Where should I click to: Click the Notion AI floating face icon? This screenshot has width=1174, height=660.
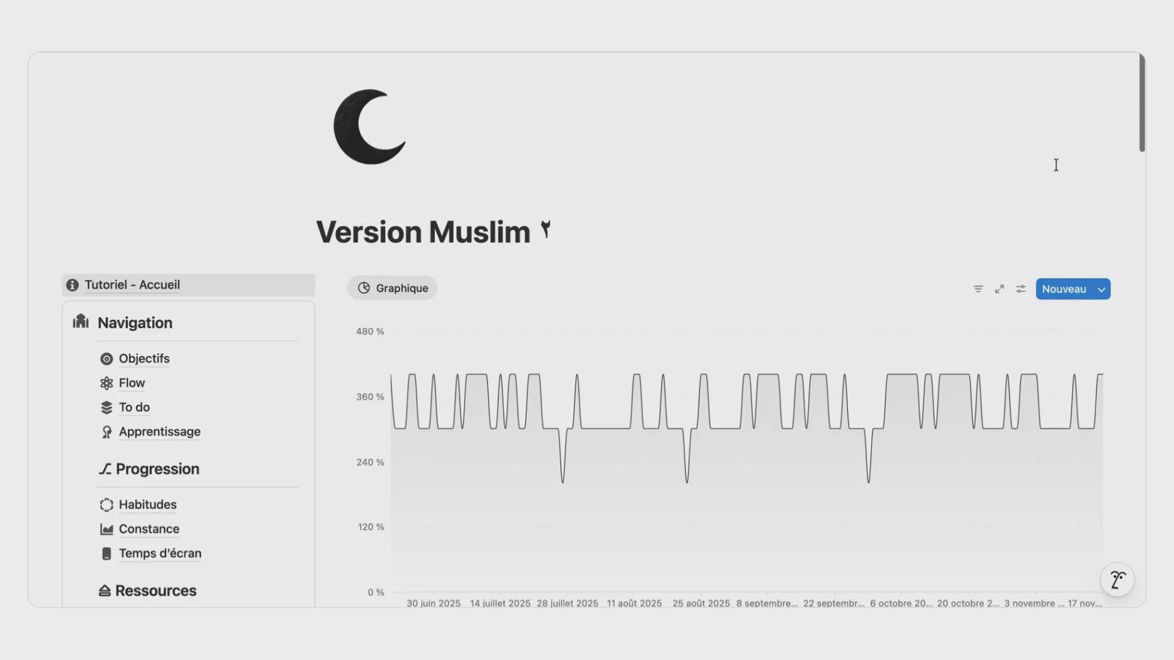[1117, 579]
